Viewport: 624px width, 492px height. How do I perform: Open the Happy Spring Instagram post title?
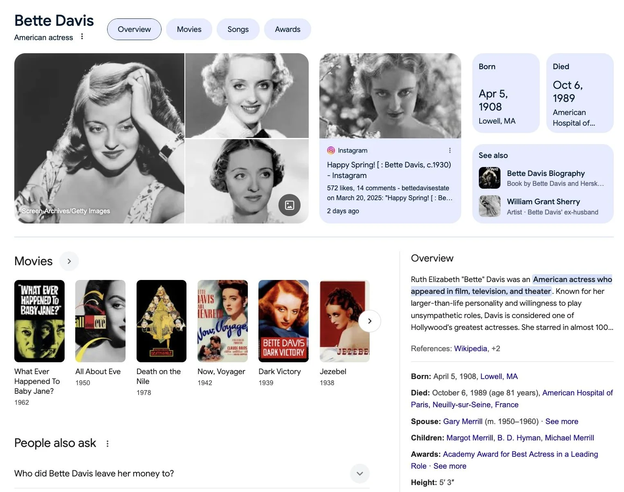(x=389, y=170)
